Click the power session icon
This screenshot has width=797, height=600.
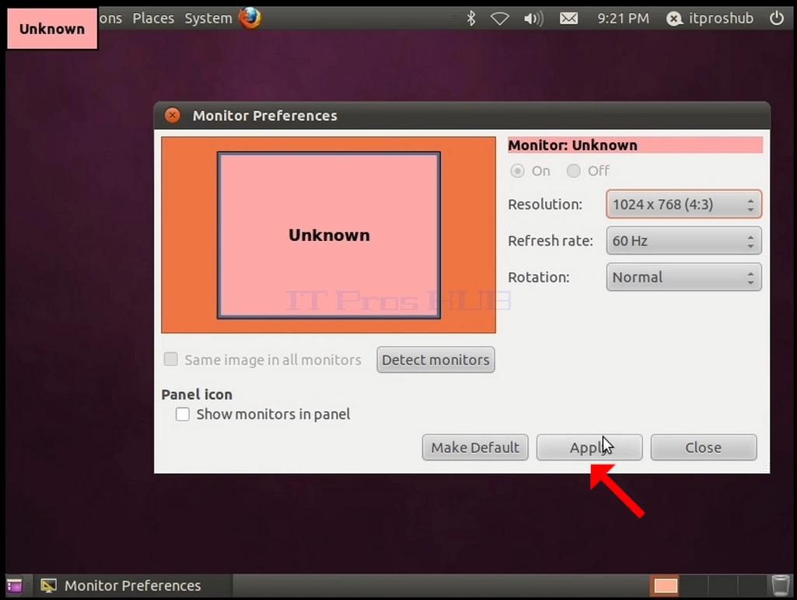776,19
